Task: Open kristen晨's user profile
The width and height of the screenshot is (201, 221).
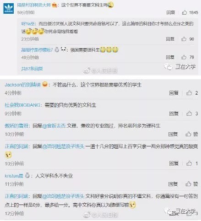Action: click(14, 176)
